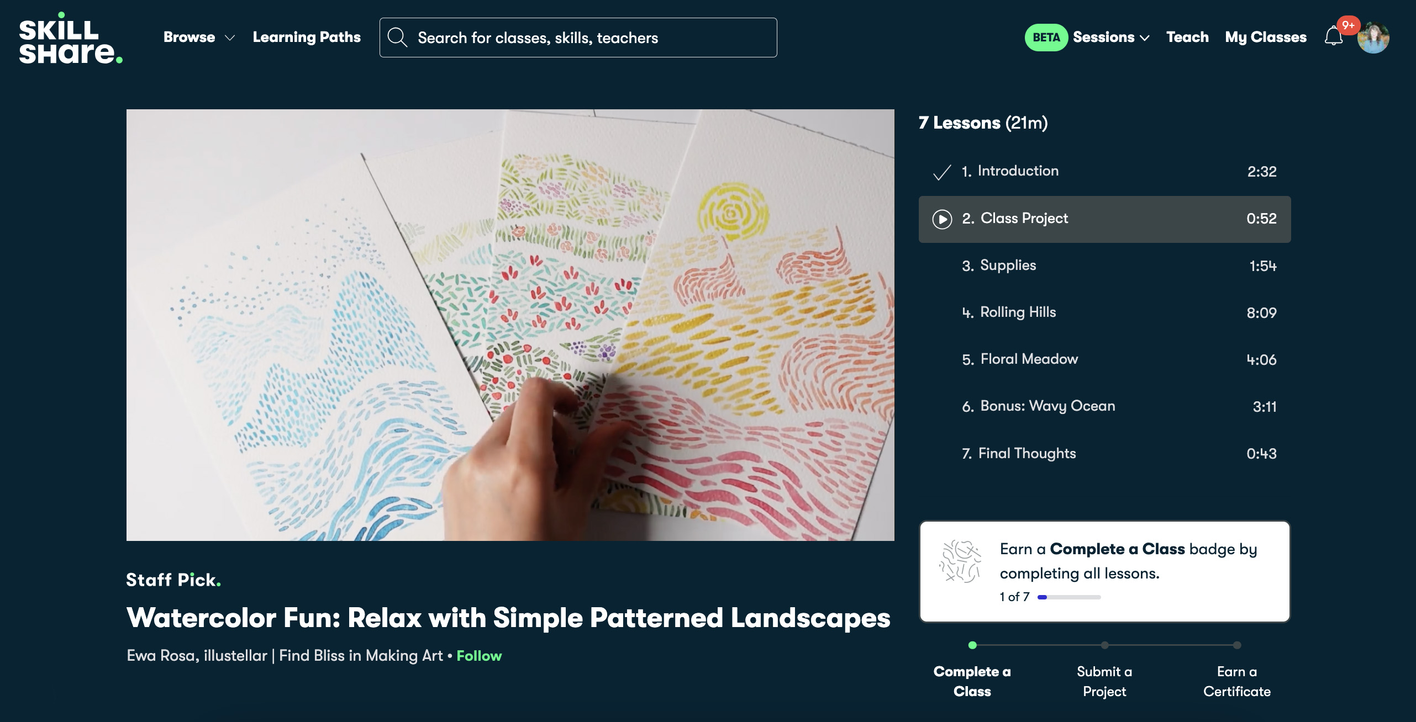
Task: Select the Complete a Class step dot
Action: coord(972,645)
